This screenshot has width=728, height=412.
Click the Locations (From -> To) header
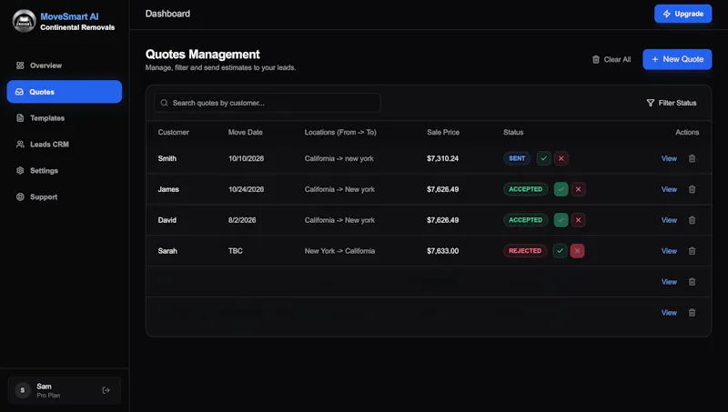pos(340,132)
